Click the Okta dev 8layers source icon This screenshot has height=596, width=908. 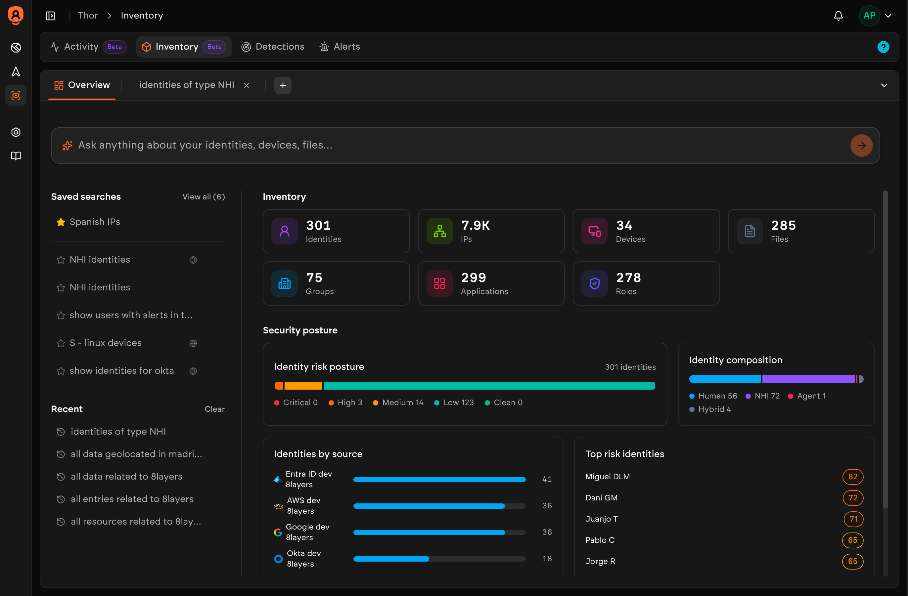[x=279, y=559]
